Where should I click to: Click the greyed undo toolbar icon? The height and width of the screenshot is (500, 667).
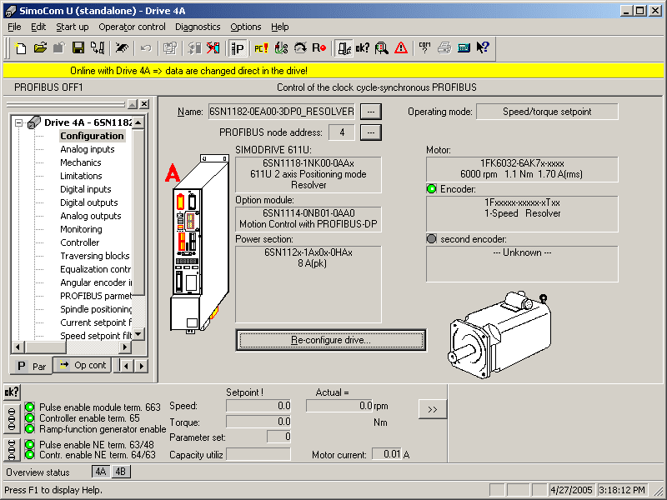point(145,48)
